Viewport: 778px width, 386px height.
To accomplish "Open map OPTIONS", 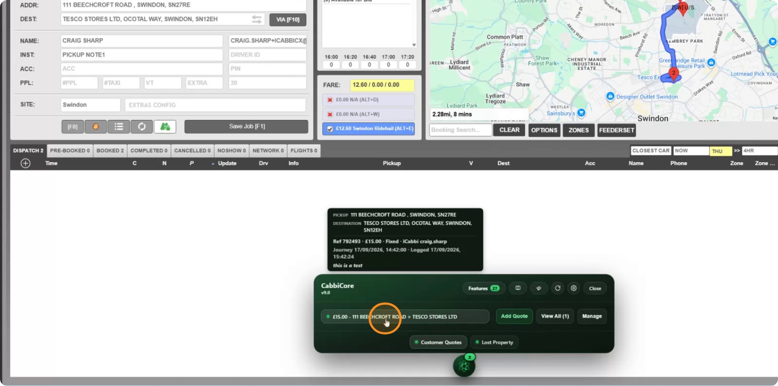I will 544,130.
